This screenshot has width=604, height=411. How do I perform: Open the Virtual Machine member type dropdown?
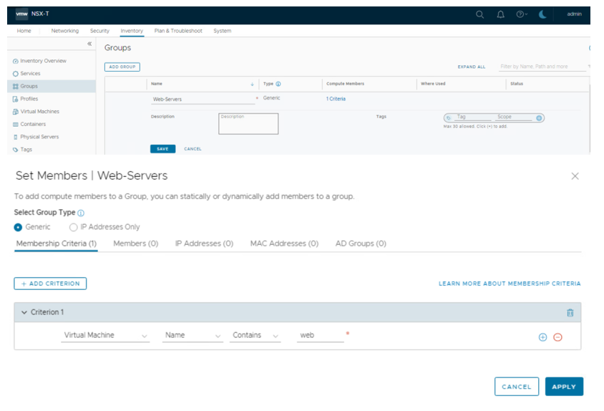coord(106,335)
